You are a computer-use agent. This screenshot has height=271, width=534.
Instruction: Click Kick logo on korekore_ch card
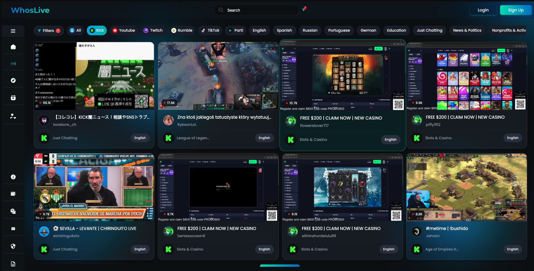tap(44, 138)
